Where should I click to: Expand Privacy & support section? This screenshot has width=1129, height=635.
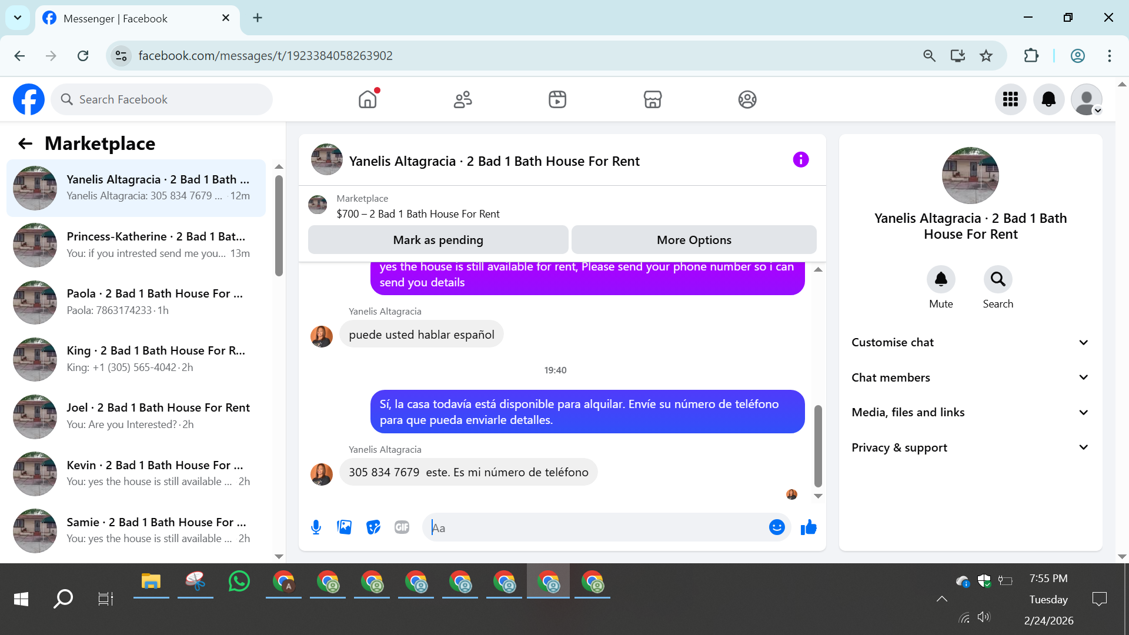pyautogui.click(x=970, y=447)
